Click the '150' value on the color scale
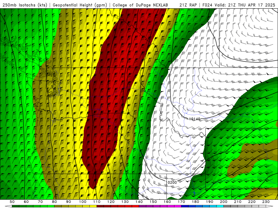The width and height of the screenshot is (278, 208). point(153,202)
